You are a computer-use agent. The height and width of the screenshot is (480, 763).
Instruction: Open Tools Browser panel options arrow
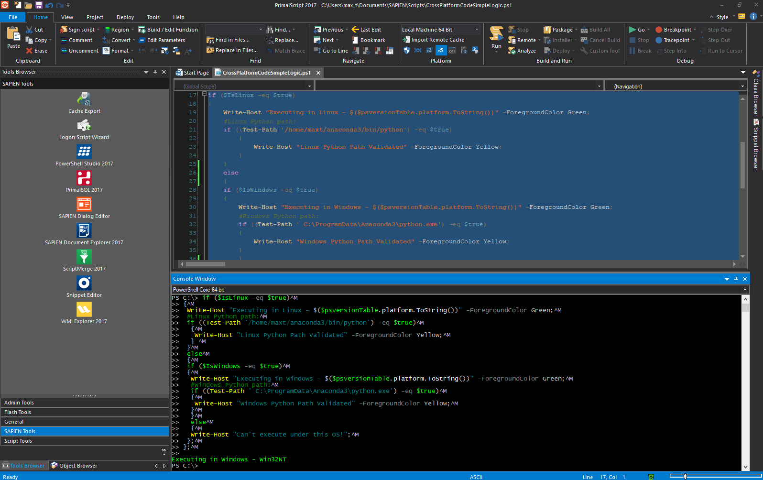146,72
